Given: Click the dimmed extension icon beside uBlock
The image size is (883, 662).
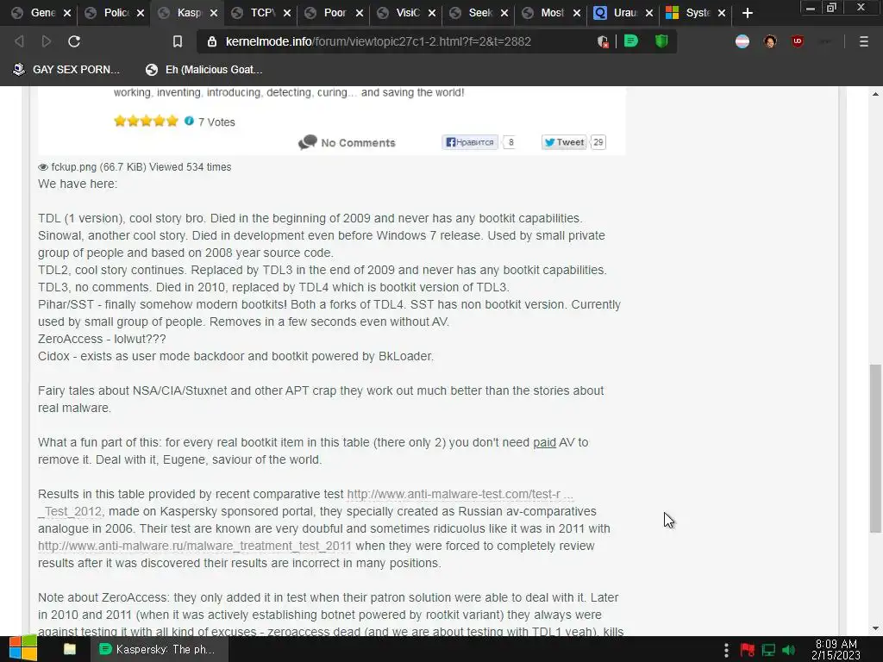Looking at the screenshot, I should point(824,41).
